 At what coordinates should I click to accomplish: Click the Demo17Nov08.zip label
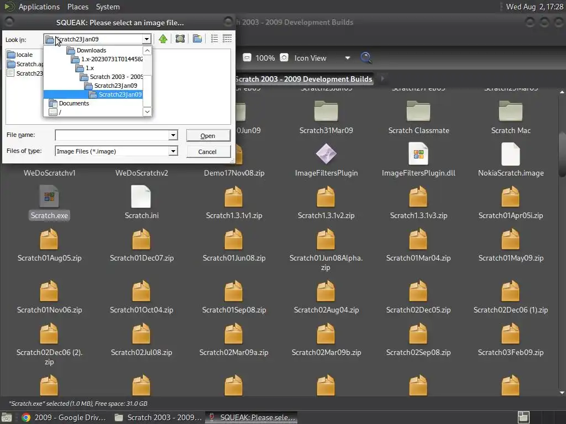234,173
